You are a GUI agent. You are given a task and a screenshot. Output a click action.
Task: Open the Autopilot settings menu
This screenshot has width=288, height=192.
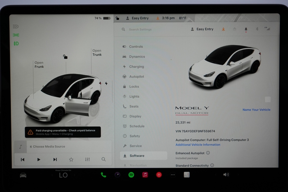coord(133,77)
